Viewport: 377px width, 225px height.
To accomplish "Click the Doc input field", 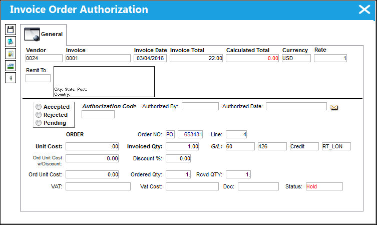I will click(x=258, y=186).
